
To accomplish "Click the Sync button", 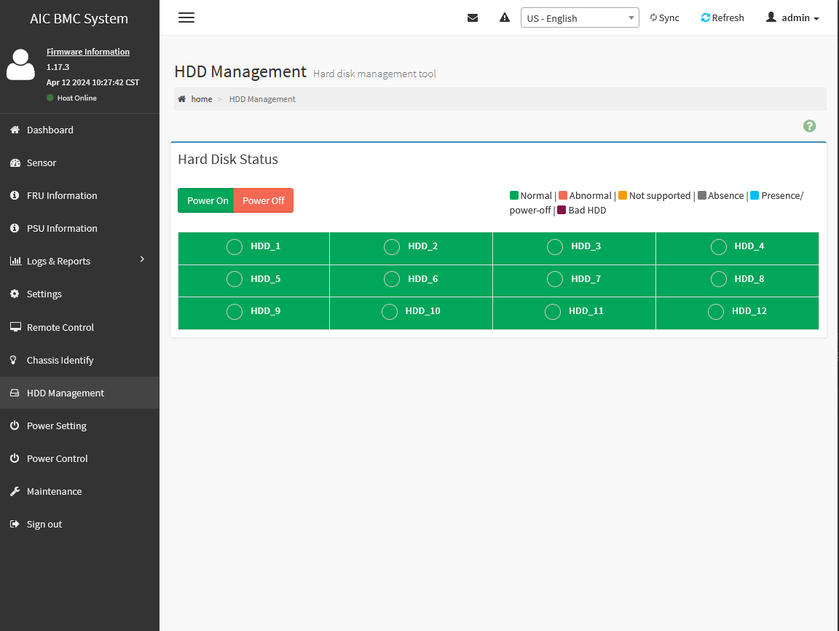I will [x=664, y=17].
